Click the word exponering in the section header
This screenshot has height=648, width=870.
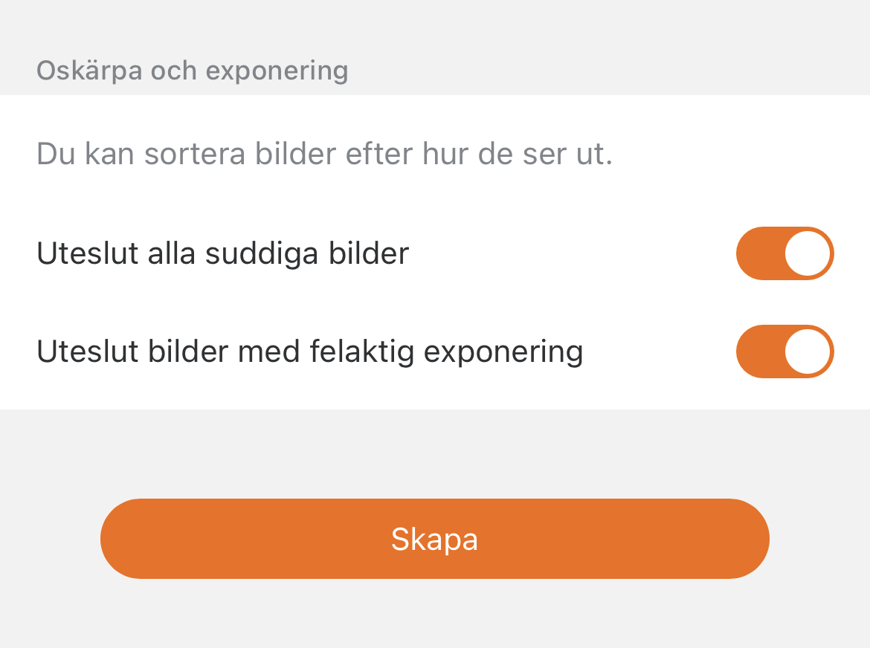(x=277, y=71)
